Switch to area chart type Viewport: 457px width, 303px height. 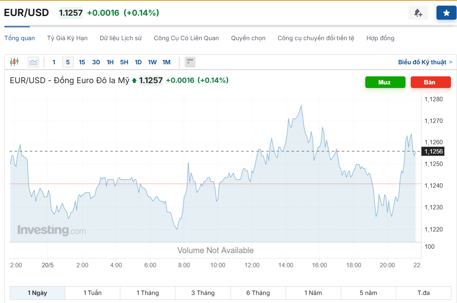[x=33, y=62]
